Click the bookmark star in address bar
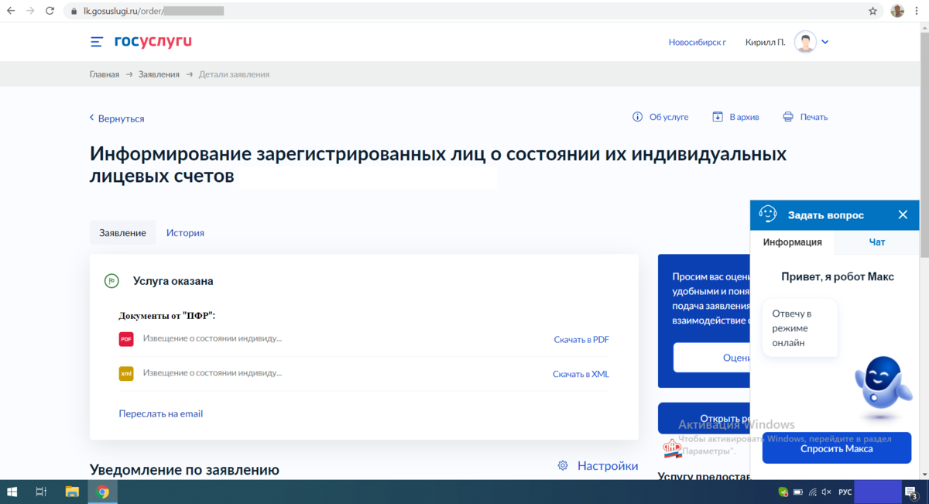 872,11
